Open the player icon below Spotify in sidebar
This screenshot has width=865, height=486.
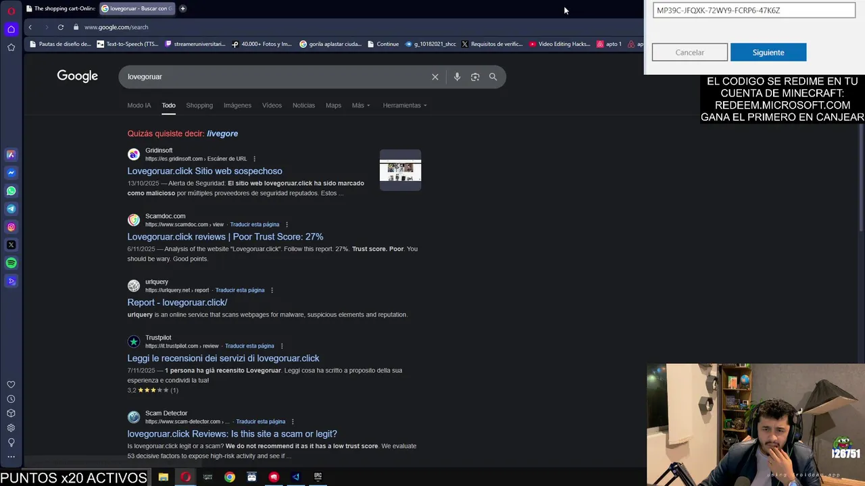[11, 281]
